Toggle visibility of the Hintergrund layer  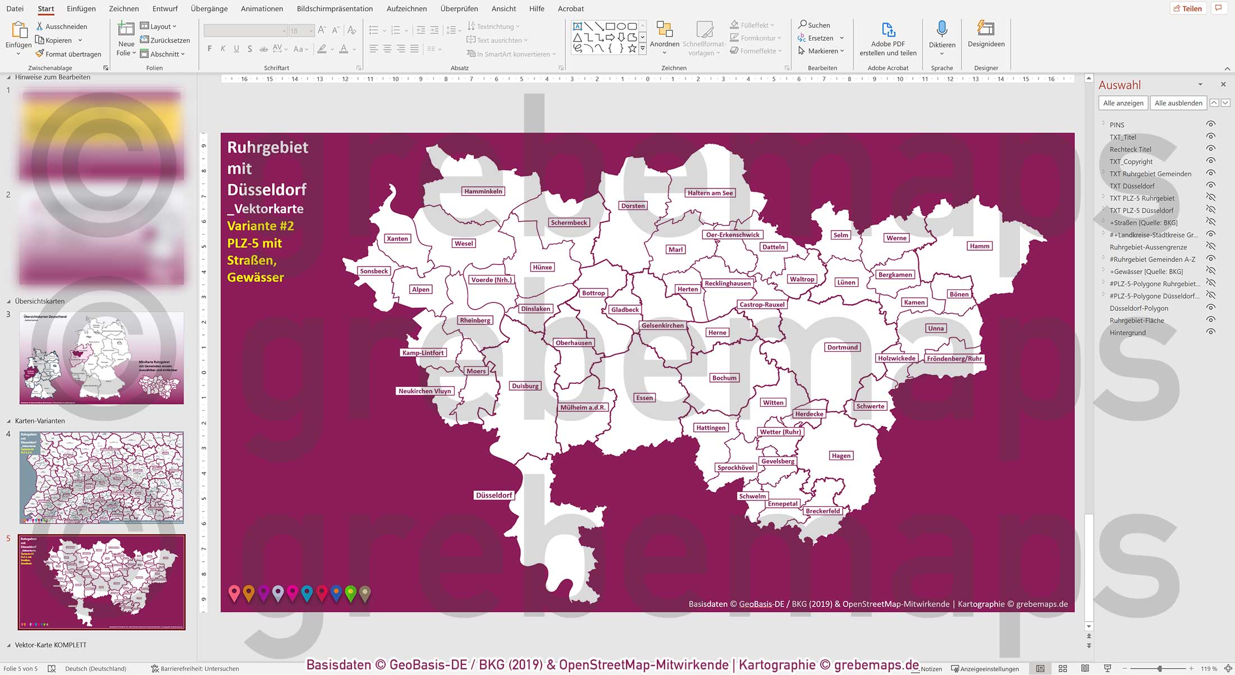point(1211,332)
